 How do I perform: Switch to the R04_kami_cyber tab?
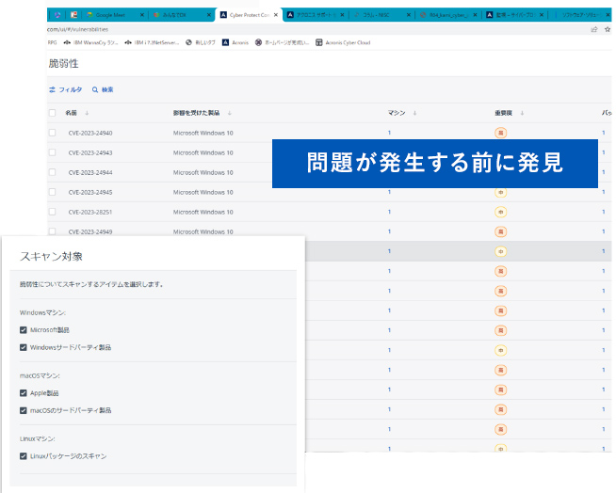click(447, 15)
